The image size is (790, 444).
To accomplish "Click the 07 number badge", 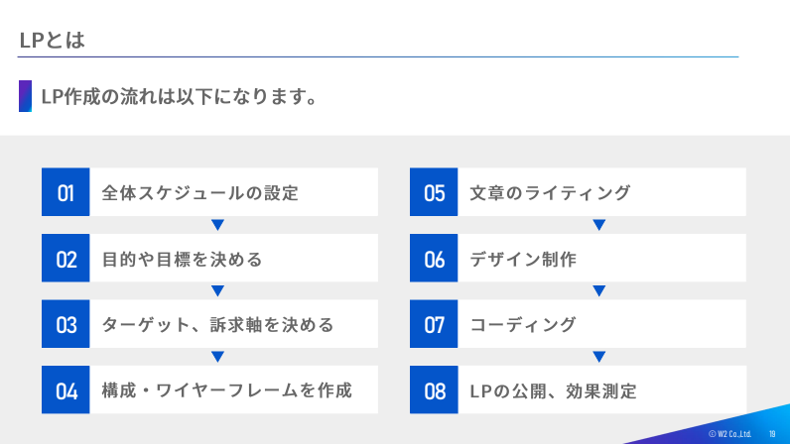I will tap(434, 324).
